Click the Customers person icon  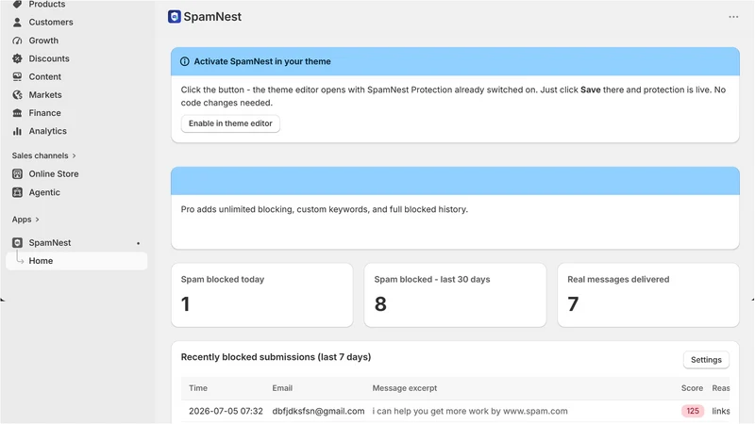pos(17,22)
